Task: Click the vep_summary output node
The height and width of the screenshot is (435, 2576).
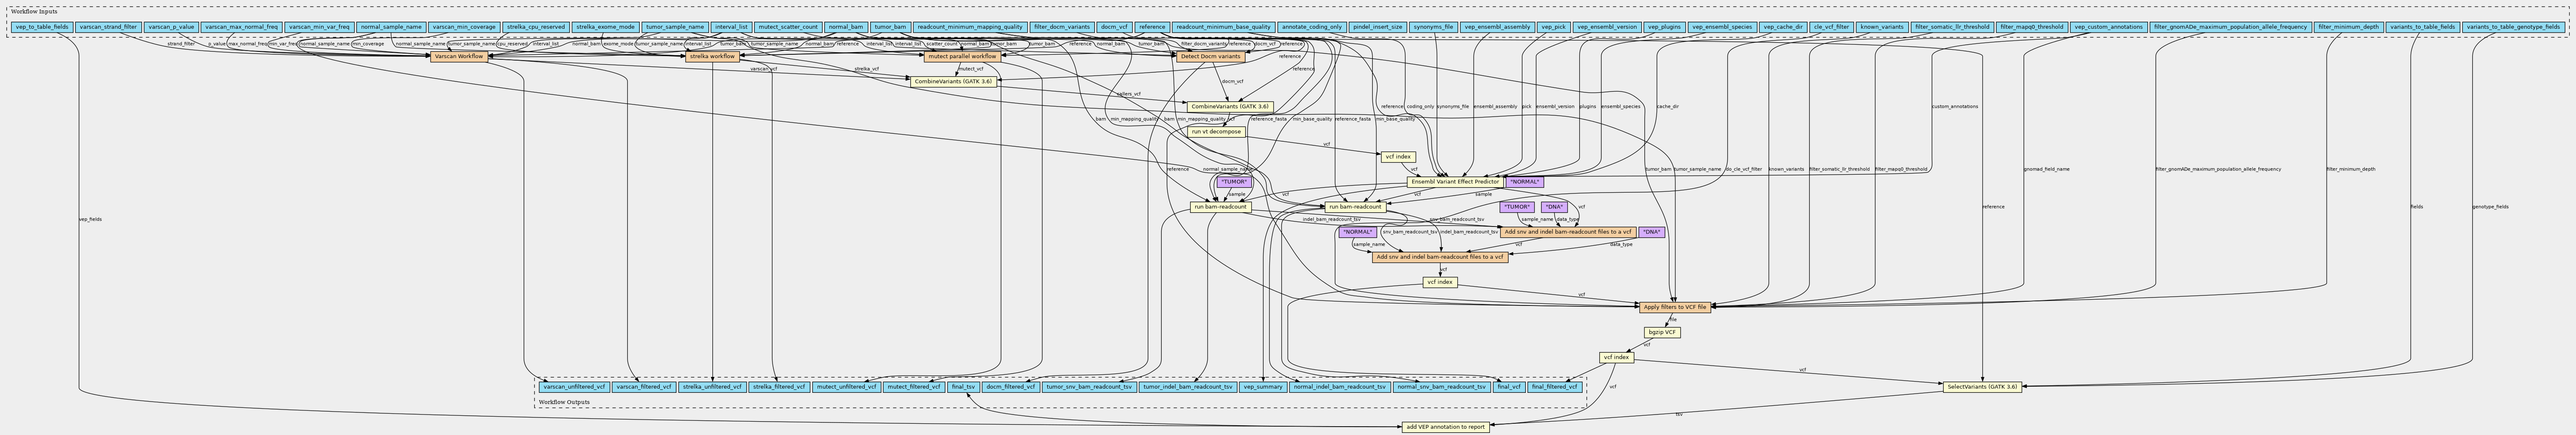Action: tap(1264, 386)
